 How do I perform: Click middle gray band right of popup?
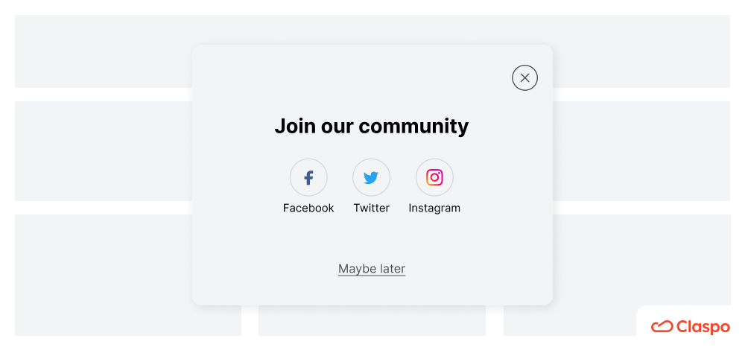pos(641,151)
